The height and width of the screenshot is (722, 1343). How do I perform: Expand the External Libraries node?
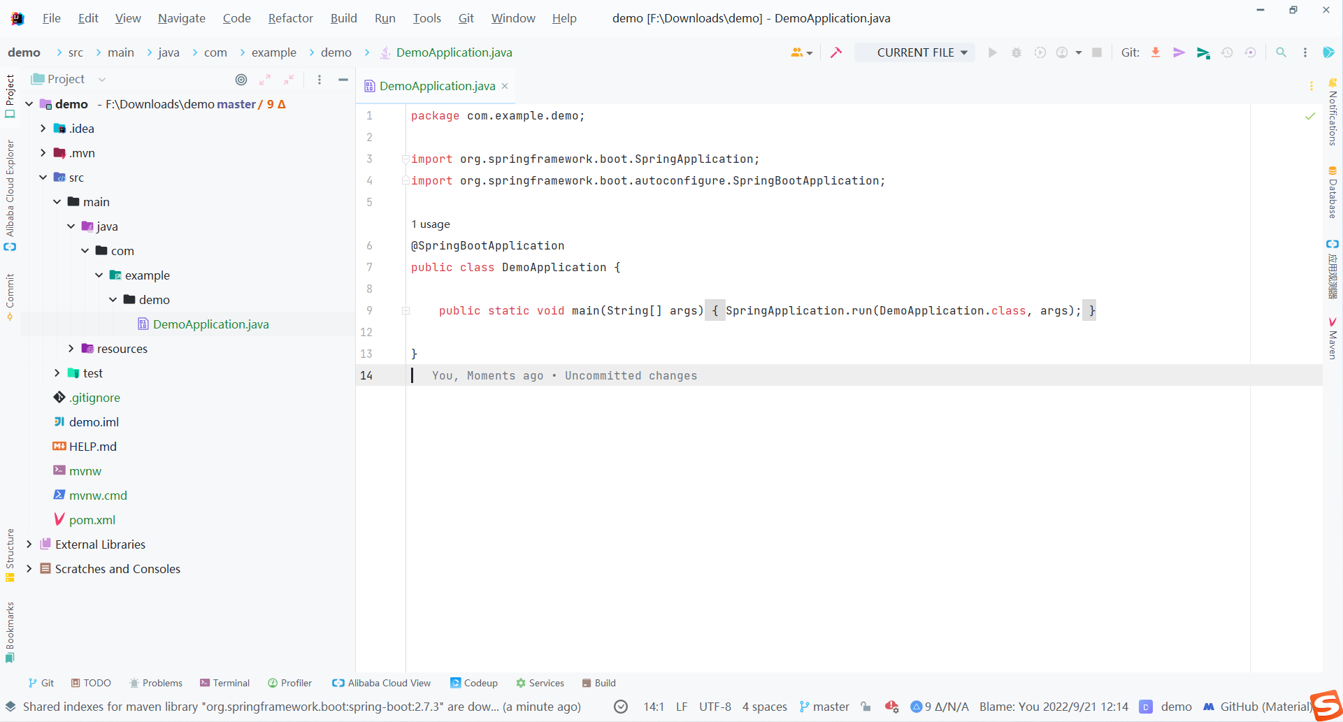[x=29, y=544]
